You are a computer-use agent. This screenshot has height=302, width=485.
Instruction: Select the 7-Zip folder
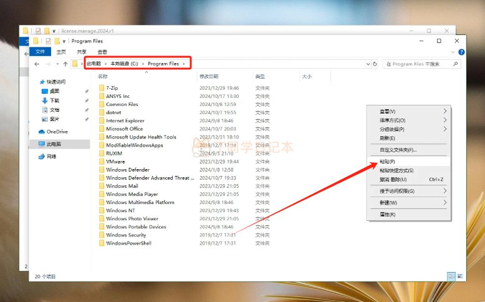(x=112, y=88)
